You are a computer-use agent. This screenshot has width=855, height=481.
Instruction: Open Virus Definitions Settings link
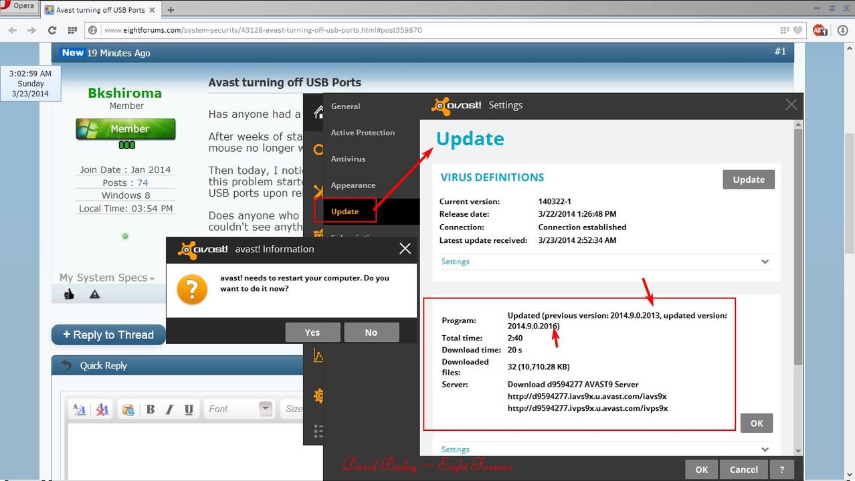click(x=455, y=262)
